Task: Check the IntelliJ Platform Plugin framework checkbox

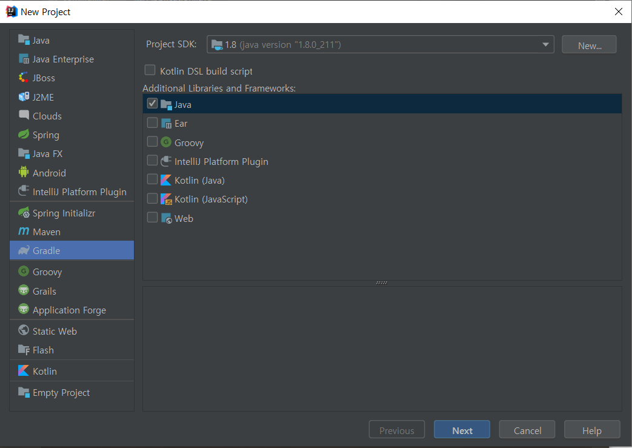Action: click(x=152, y=160)
